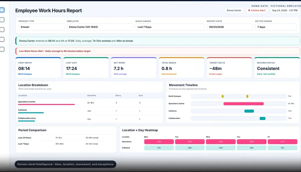301x172 pixels.
Task: Click the pink Operations Center timeline segment
Action: [x=243, y=104]
